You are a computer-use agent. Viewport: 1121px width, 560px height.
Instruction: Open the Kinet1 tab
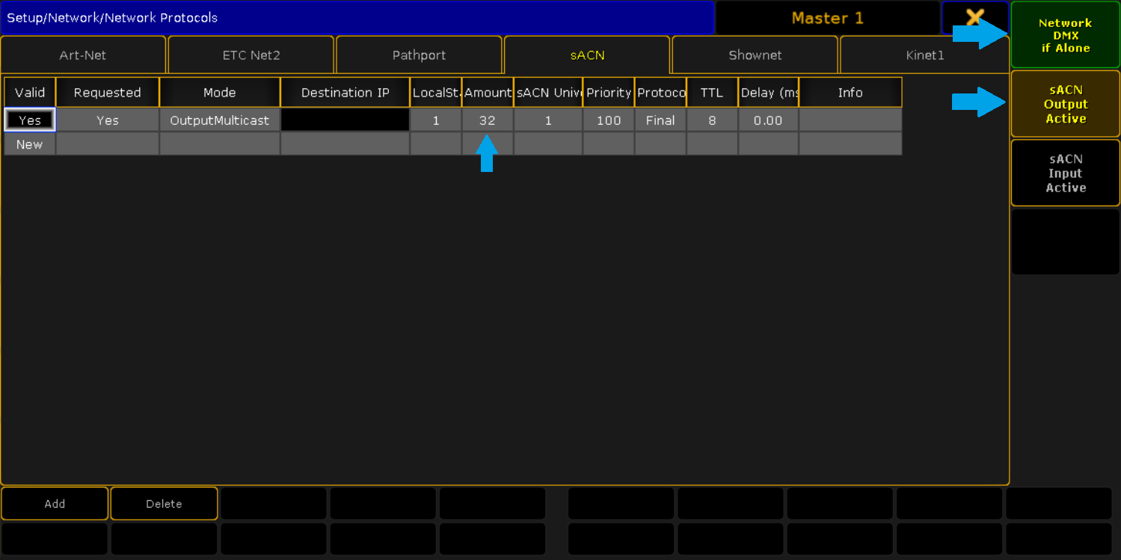click(x=924, y=55)
